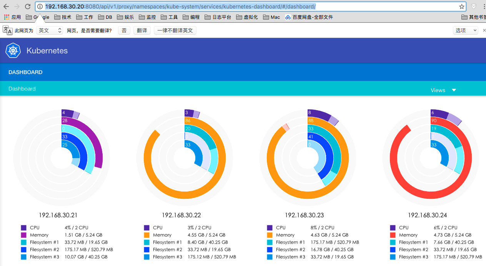Reload the page with the refresh icon
The width and height of the screenshot is (486, 266).
pyautogui.click(x=28, y=7)
